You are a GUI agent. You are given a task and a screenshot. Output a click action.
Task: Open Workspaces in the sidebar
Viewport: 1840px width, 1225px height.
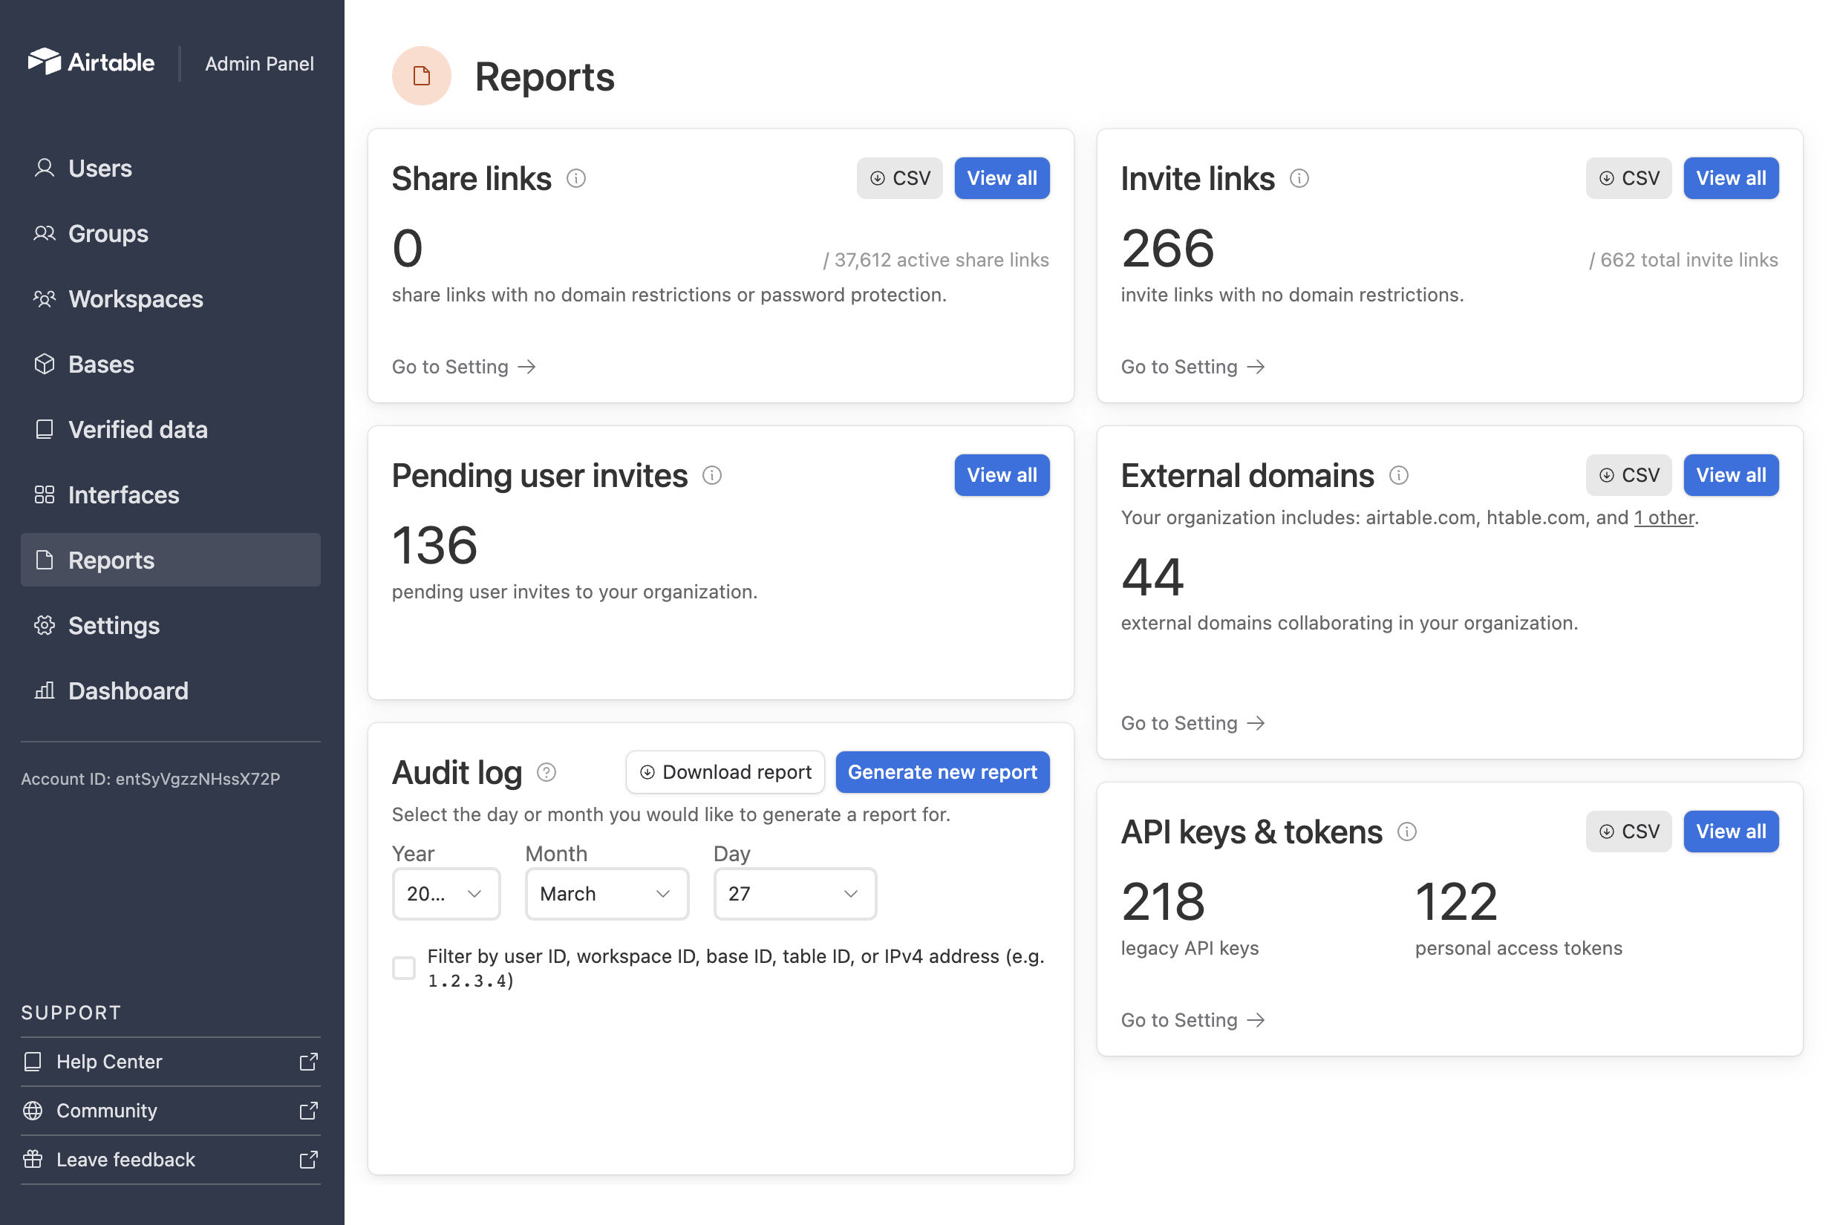170,298
